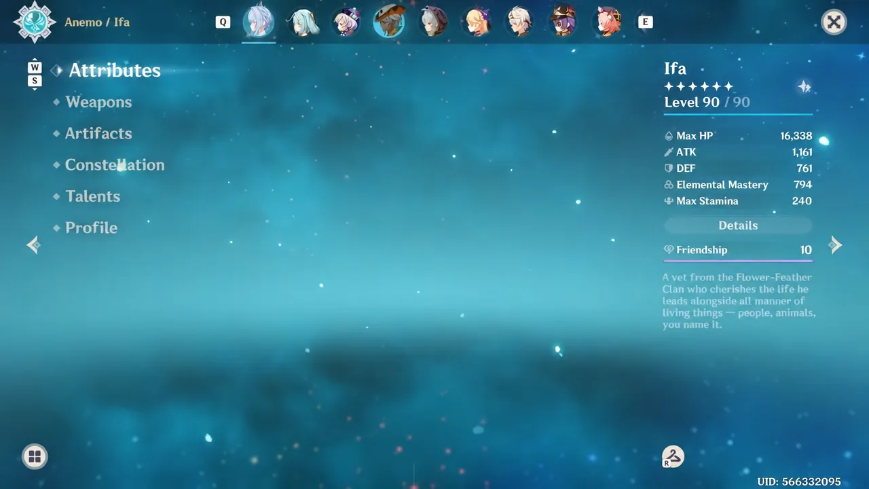The height and width of the screenshot is (489, 869).
Task: Click the Flower-Feather Clan description text
Action: coord(739,301)
